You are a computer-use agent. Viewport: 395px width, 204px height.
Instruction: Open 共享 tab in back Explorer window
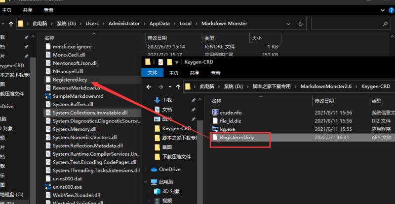tap(28, 10)
